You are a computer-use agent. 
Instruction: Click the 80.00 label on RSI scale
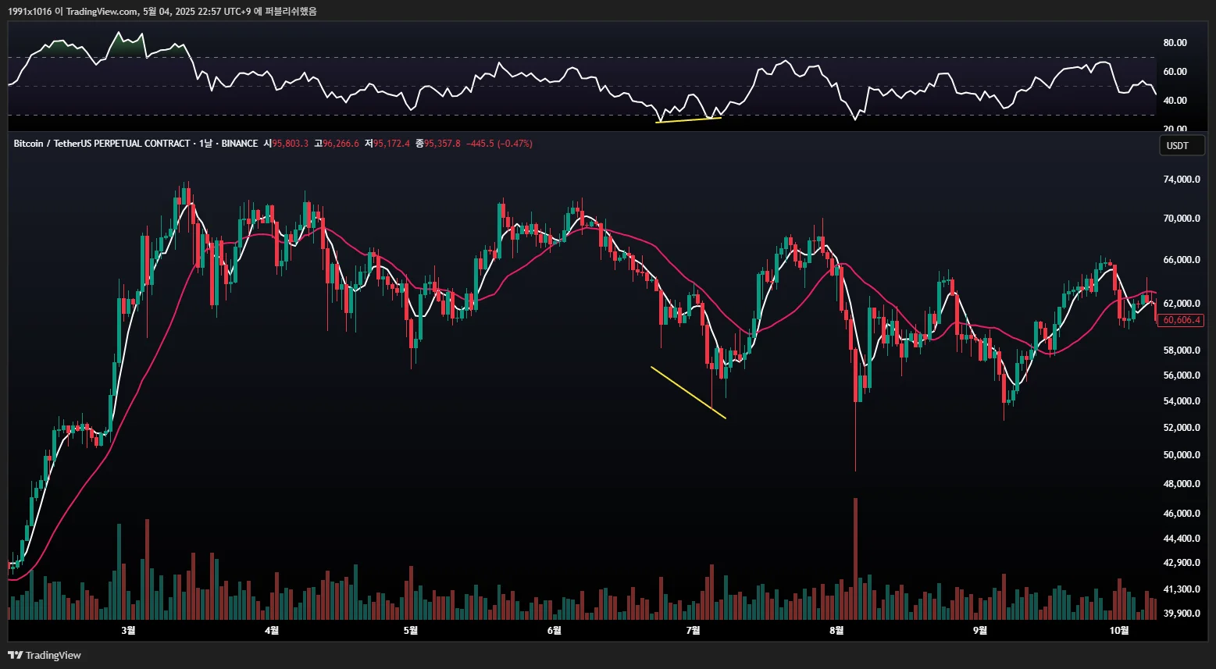1175,43
